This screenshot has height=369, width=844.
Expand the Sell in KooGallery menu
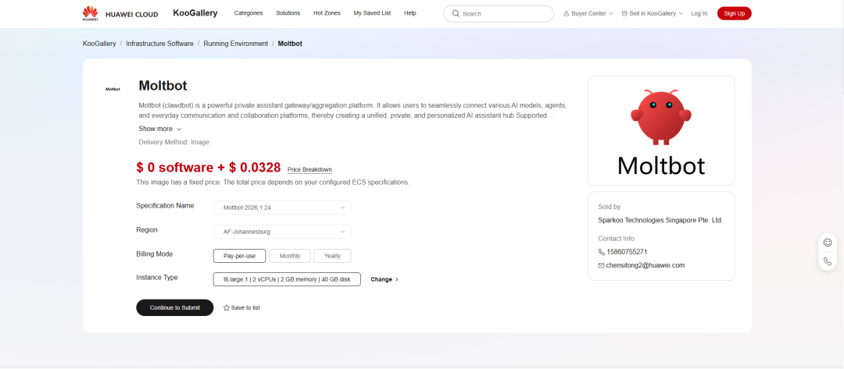click(x=653, y=13)
